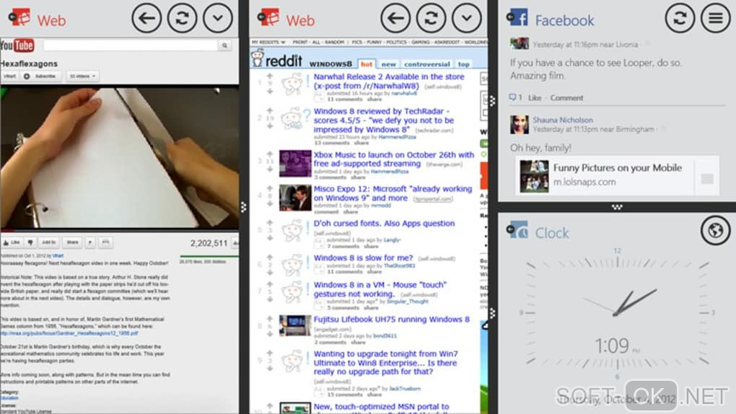Open the Narwhal Release 2 Available post

click(389, 82)
